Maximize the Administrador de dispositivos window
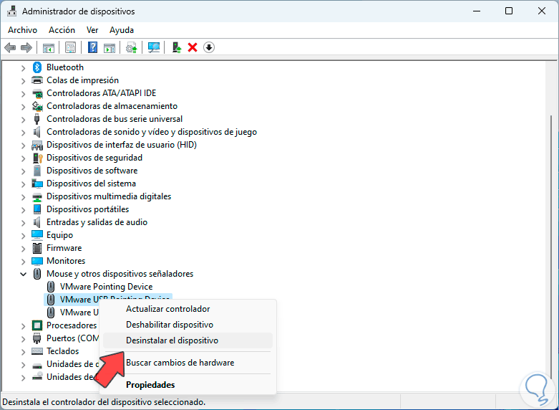Image resolution: width=559 pixels, height=410 pixels. pyautogui.click(x=509, y=11)
